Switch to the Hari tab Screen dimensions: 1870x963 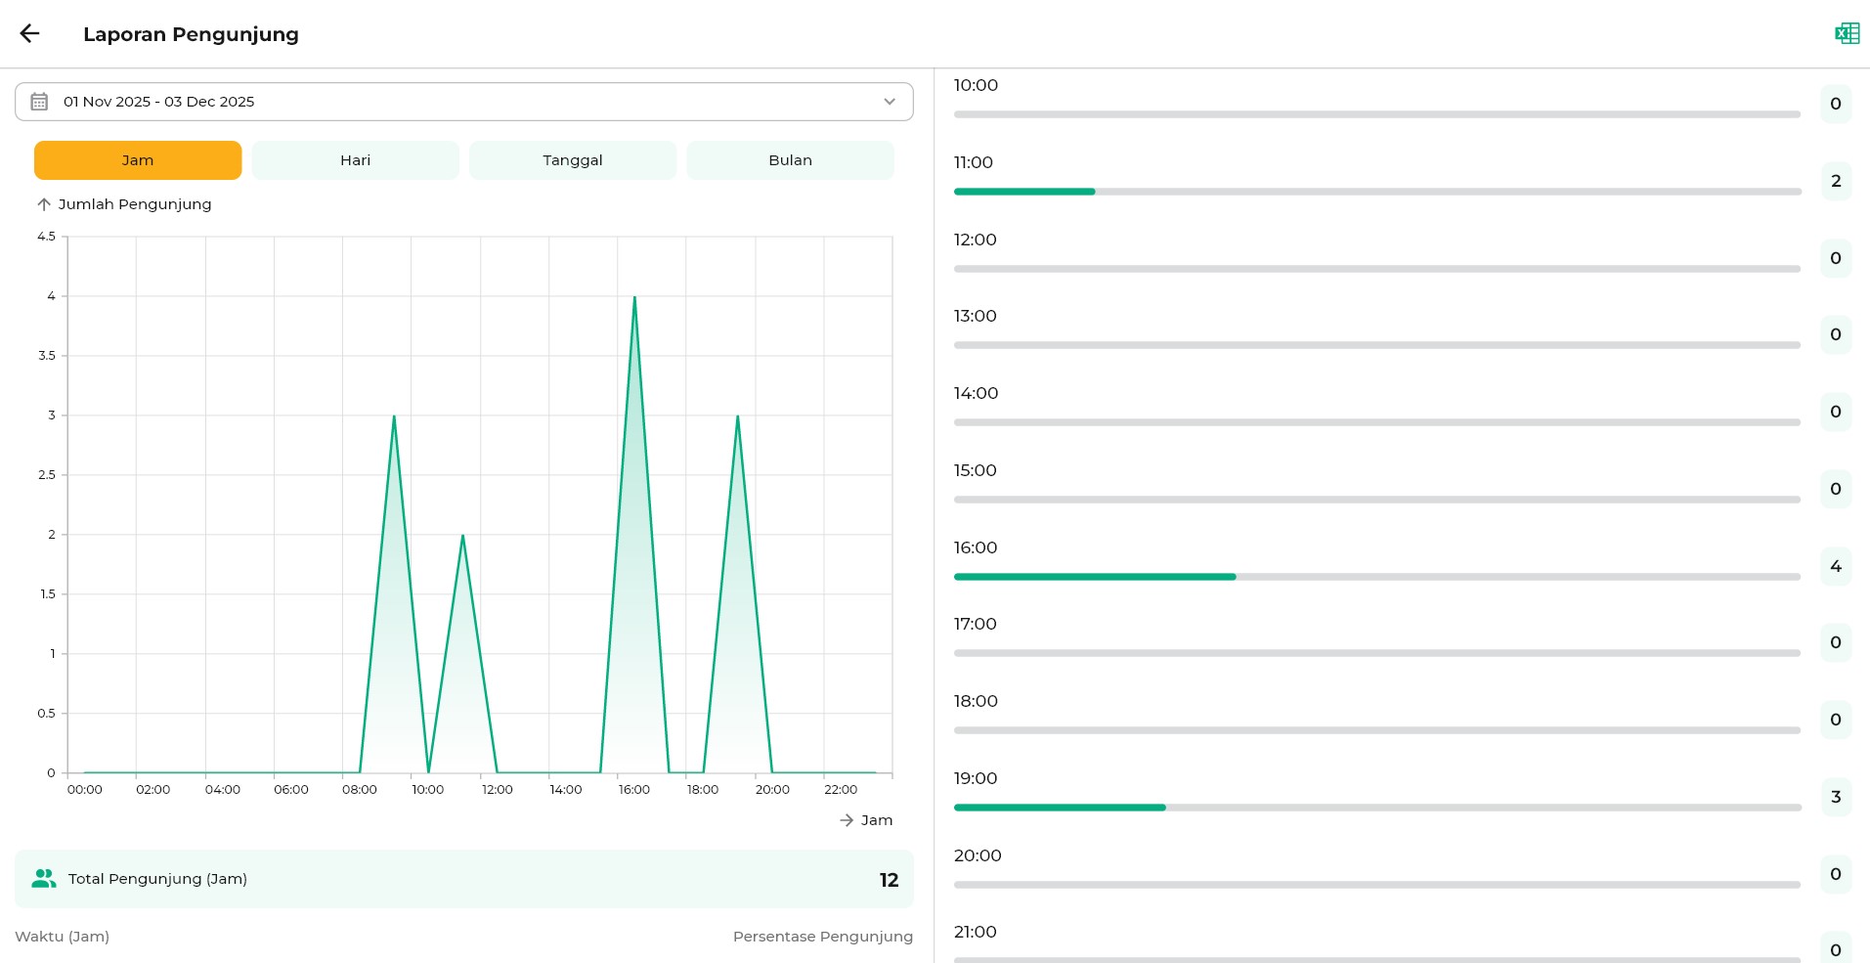[x=355, y=160]
